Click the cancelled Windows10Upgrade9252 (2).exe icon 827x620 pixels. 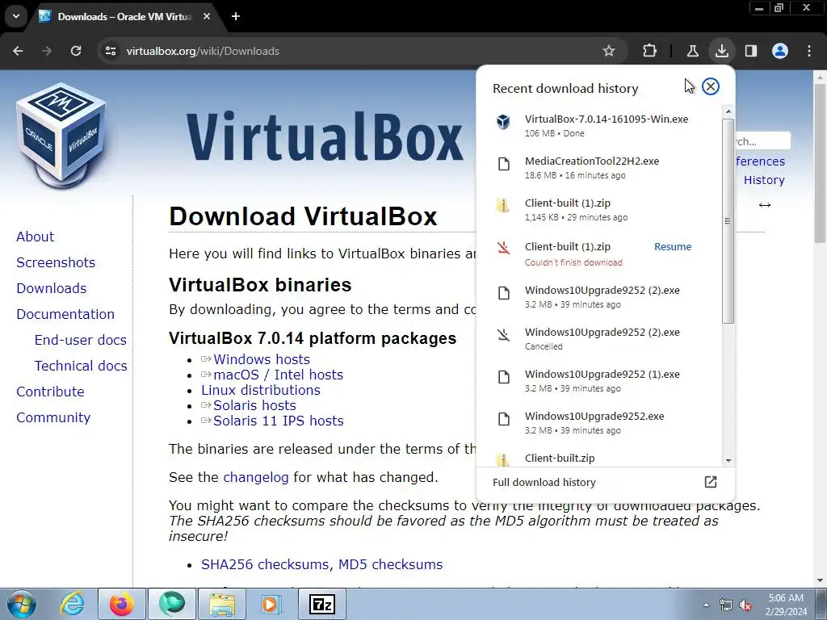pyautogui.click(x=504, y=335)
